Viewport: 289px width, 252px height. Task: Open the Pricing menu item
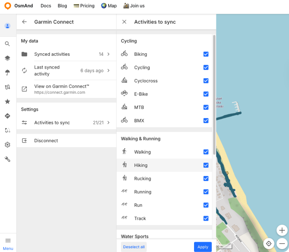pyautogui.click(x=84, y=6)
